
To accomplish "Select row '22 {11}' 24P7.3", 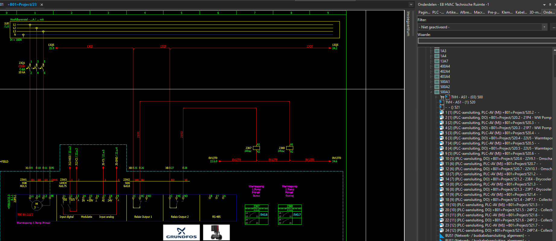I will (499, 220).
